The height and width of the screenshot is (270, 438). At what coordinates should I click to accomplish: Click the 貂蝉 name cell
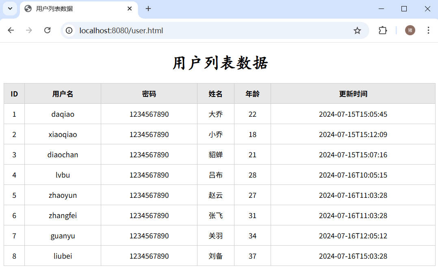click(x=215, y=154)
